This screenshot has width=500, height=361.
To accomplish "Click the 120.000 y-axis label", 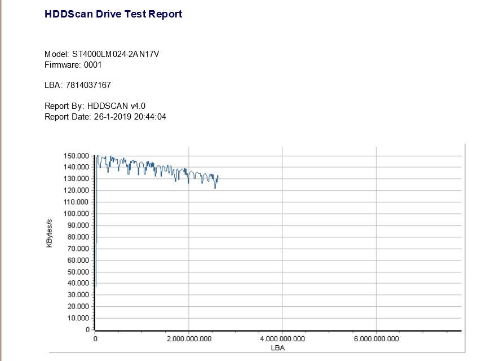I will (x=76, y=190).
